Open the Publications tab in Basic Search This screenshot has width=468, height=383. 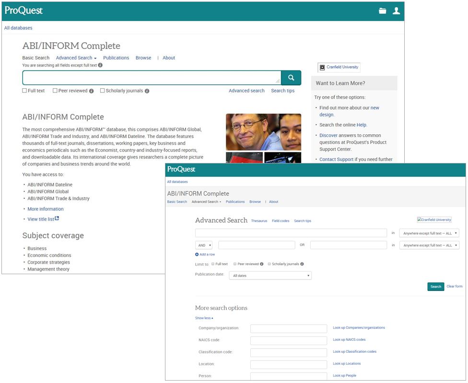tap(116, 58)
